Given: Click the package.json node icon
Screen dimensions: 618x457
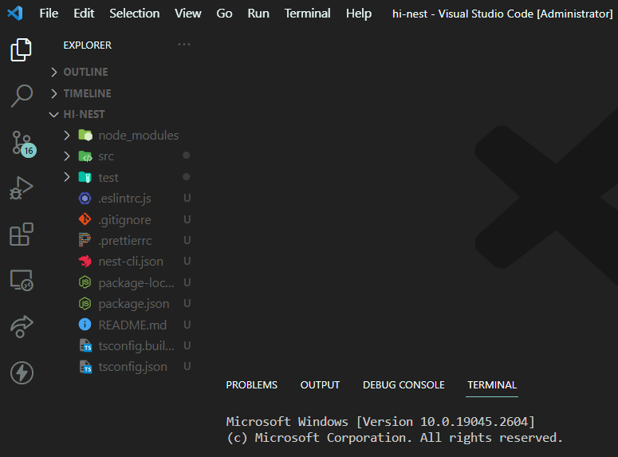Looking at the screenshot, I should (85, 303).
